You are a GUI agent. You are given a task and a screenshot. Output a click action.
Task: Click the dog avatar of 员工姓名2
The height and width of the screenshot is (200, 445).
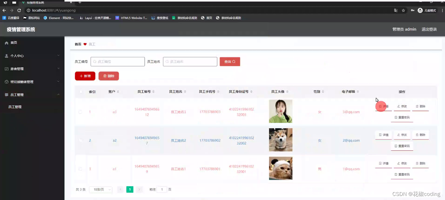coord(281,140)
